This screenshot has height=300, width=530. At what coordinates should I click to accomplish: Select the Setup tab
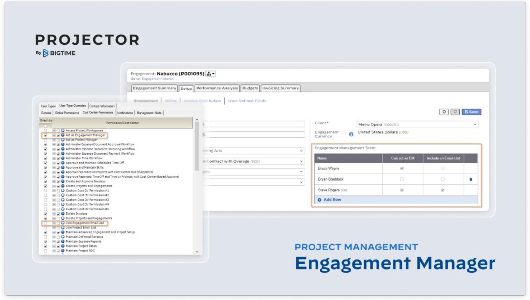click(186, 88)
